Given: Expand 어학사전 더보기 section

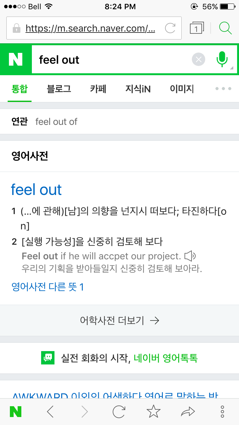Looking at the screenshot, I should [119, 320].
